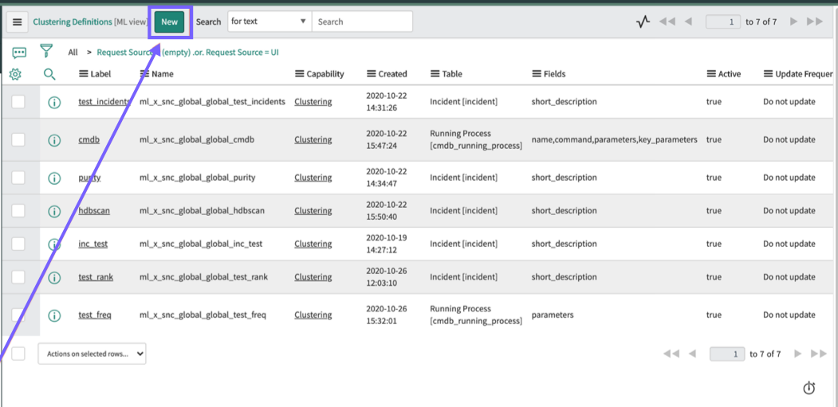The width and height of the screenshot is (838, 407).
Task: Go to the top pager's first page arrows
Action: (667, 22)
